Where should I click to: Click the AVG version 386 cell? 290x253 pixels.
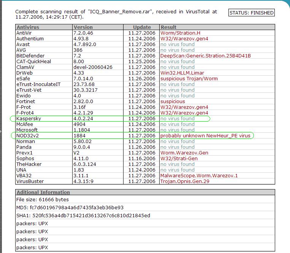[78, 50]
